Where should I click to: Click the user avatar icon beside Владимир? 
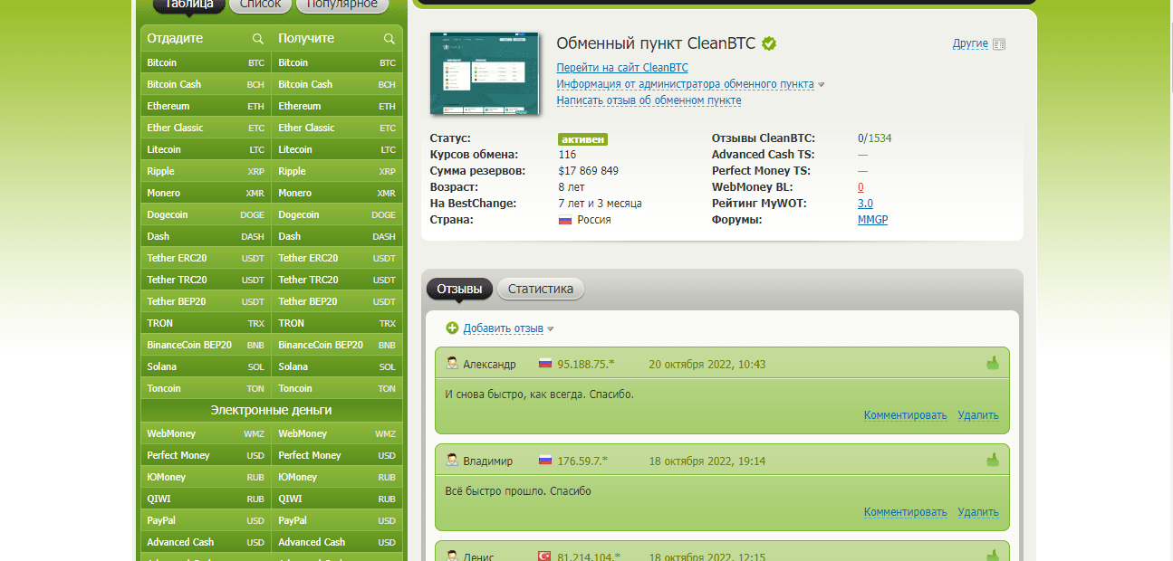[x=452, y=461]
